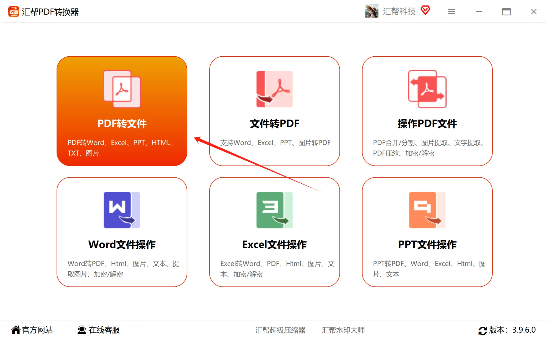Click the refresh version icon
Image resolution: width=549 pixels, height=339 pixels.
[x=483, y=330]
